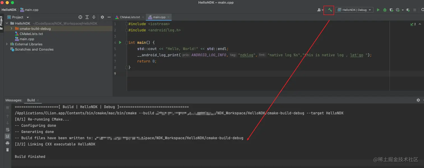
Task: Switch to the CMakeLists.txt editor tab
Action: (x=130, y=17)
